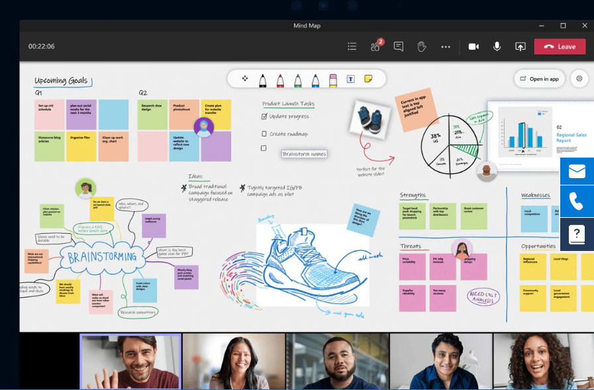Open the meeting conversation list icon
594x390 pixels.
click(x=352, y=46)
